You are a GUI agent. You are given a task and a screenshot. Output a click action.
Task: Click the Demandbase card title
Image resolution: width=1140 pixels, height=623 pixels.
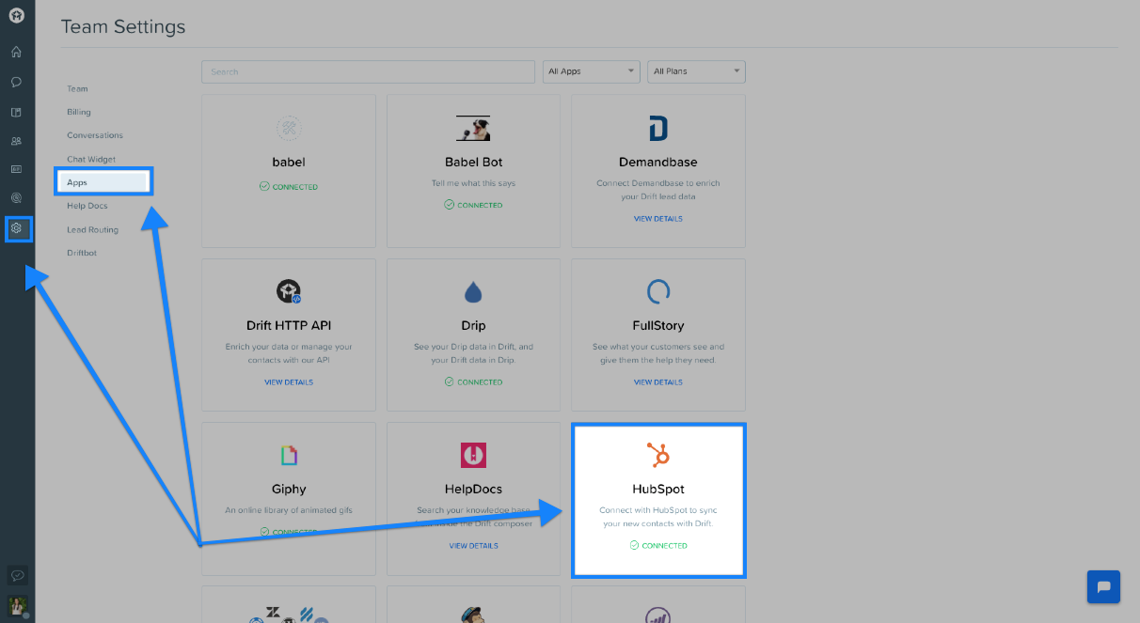coord(658,163)
